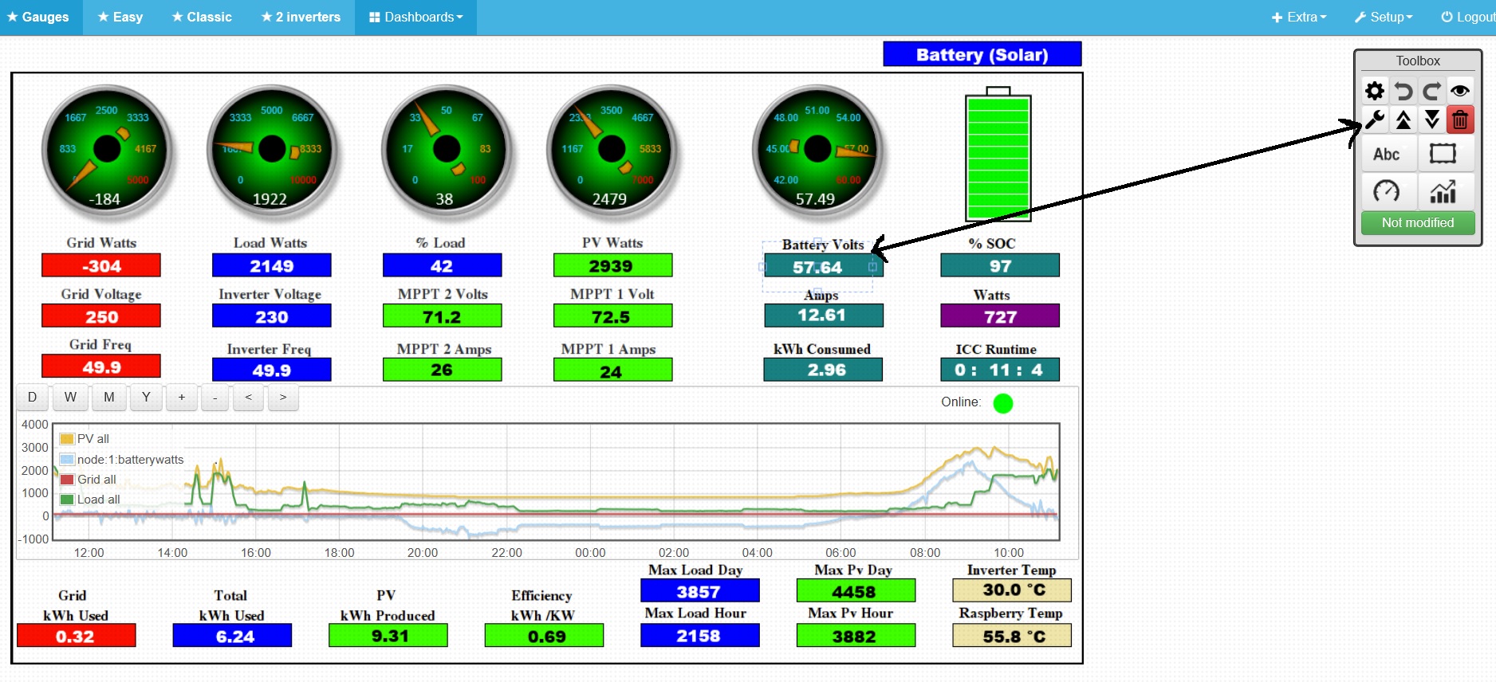This screenshot has width=1496, height=682.
Task: Delete selected widget with red trash icon
Action: [1460, 120]
